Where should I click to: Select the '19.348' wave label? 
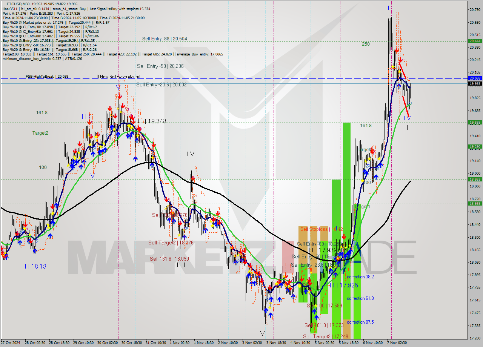click(x=157, y=121)
